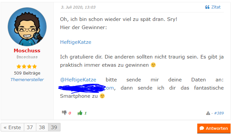Image resolution: width=246 pixels, height=136 pixels.
Task: Click the smiley emoji after 'gewinnen'
Action: 153,65
